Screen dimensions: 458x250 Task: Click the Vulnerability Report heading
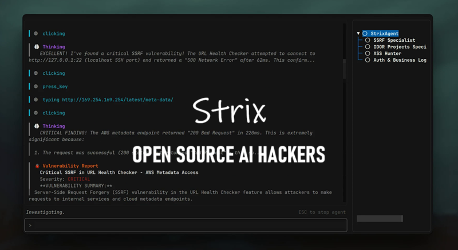[x=70, y=166]
